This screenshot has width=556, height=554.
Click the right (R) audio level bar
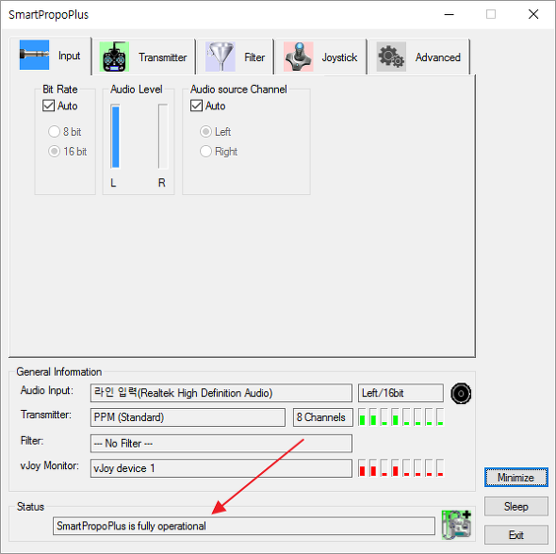tap(163, 137)
